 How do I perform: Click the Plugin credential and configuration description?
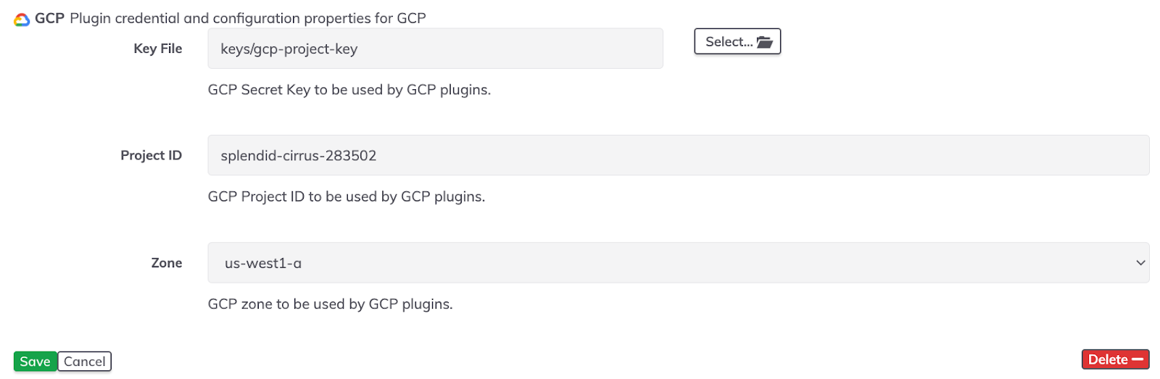point(247,18)
